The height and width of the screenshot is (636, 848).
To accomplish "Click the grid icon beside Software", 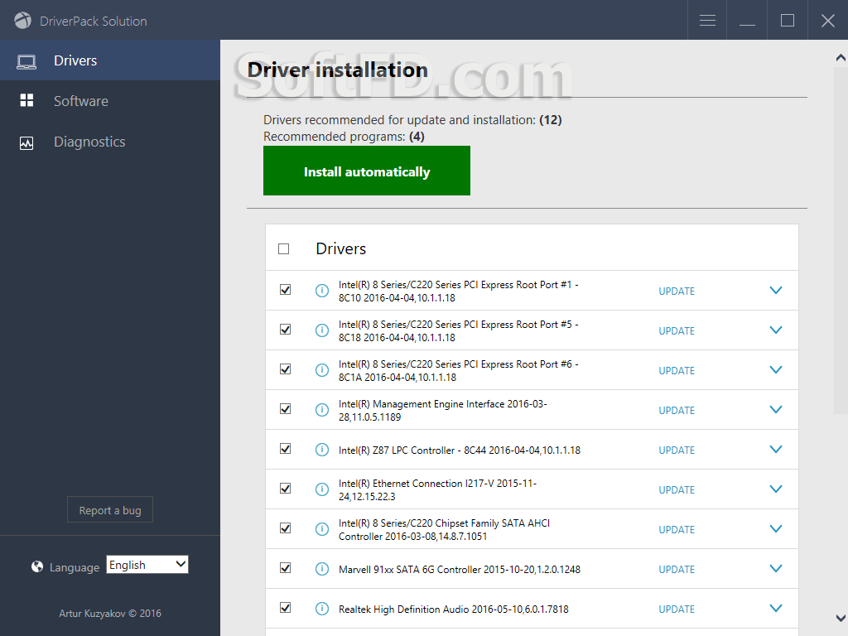I will pyautogui.click(x=26, y=100).
